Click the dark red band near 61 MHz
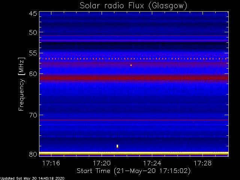This screenshot has height=180, width=240. (134, 78)
